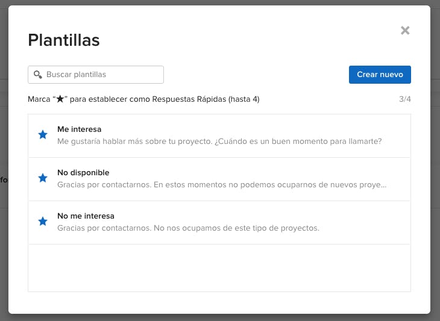Image resolution: width=440 pixels, height=321 pixels.
Task: Toggle the star for No disponible
Action: 43,178
